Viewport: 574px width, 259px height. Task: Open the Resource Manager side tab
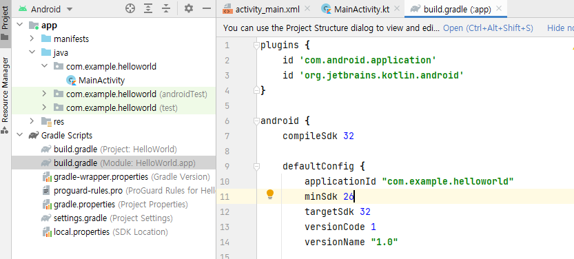pos(5,95)
